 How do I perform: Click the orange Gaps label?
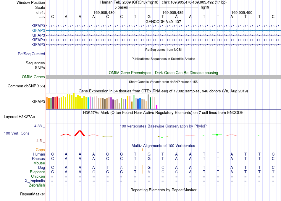40,150
